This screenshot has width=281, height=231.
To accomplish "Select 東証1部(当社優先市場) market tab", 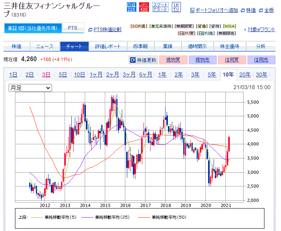I will (x=33, y=28).
